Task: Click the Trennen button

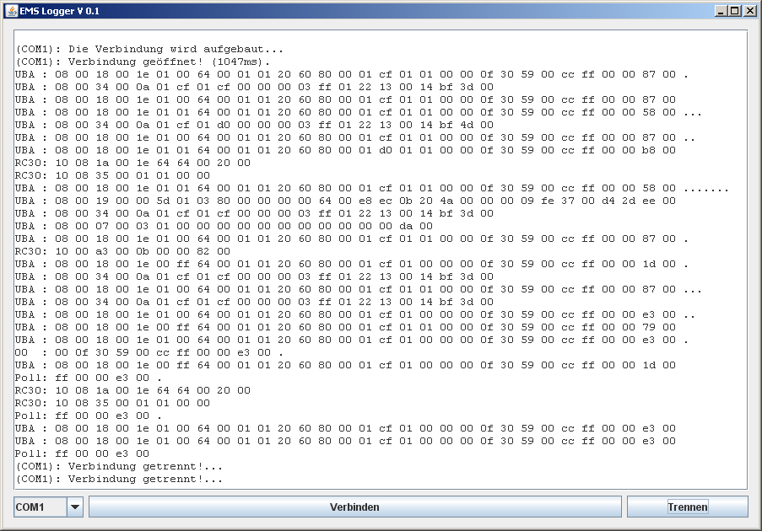Action: 687,507
